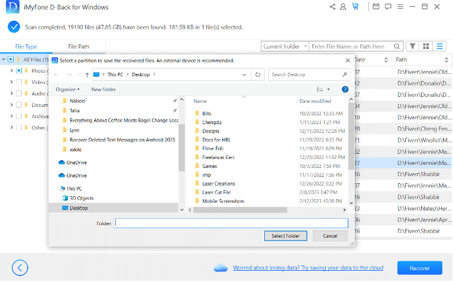Go up one folder level arrow
The image size is (453, 282).
pyautogui.click(x=87, y=75)
